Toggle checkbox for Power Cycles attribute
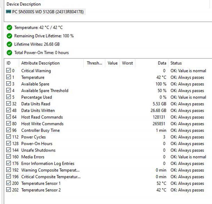 8,137
